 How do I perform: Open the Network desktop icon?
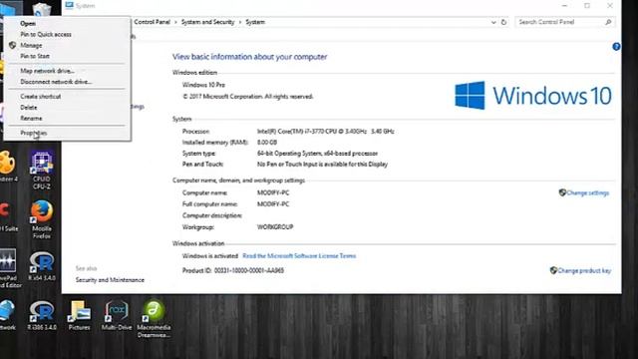[7, 315]
